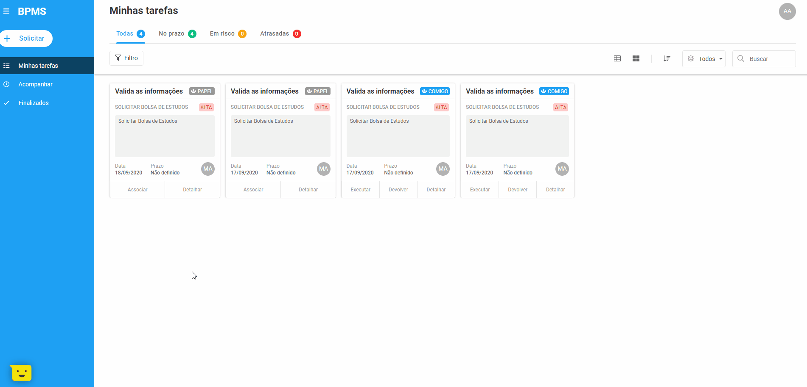
Task: Open the Filtro button
Action: pos(126,58)
